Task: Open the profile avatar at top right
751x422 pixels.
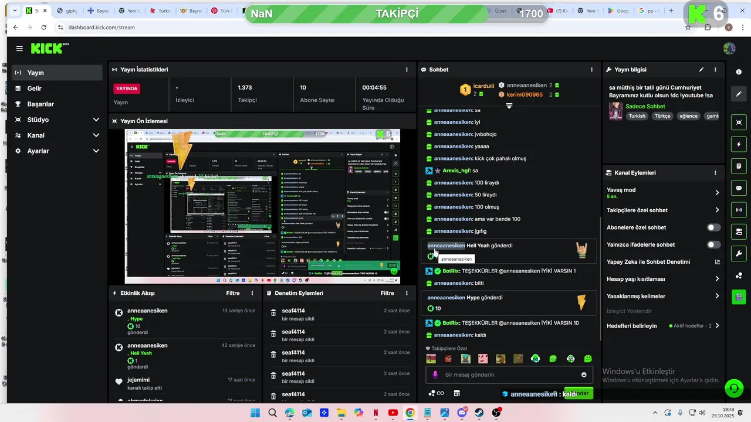Action: [729, 49]
